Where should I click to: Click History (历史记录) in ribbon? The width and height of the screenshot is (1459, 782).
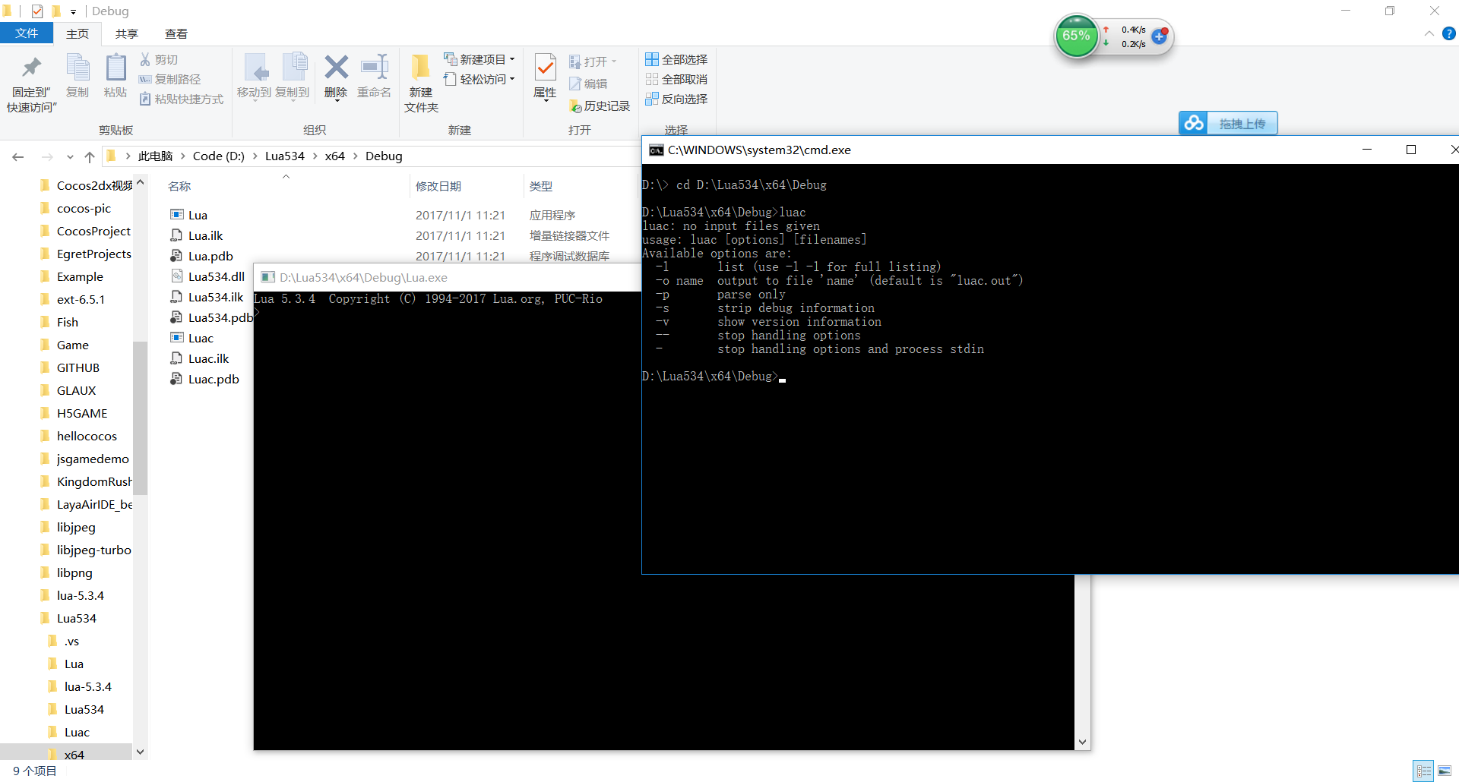click(x=600, y=106)
